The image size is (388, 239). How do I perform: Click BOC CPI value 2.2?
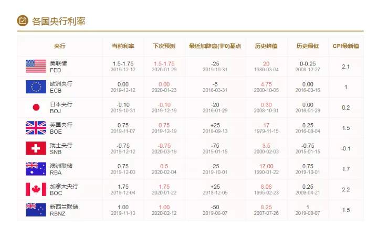click(x=345, y=189)
